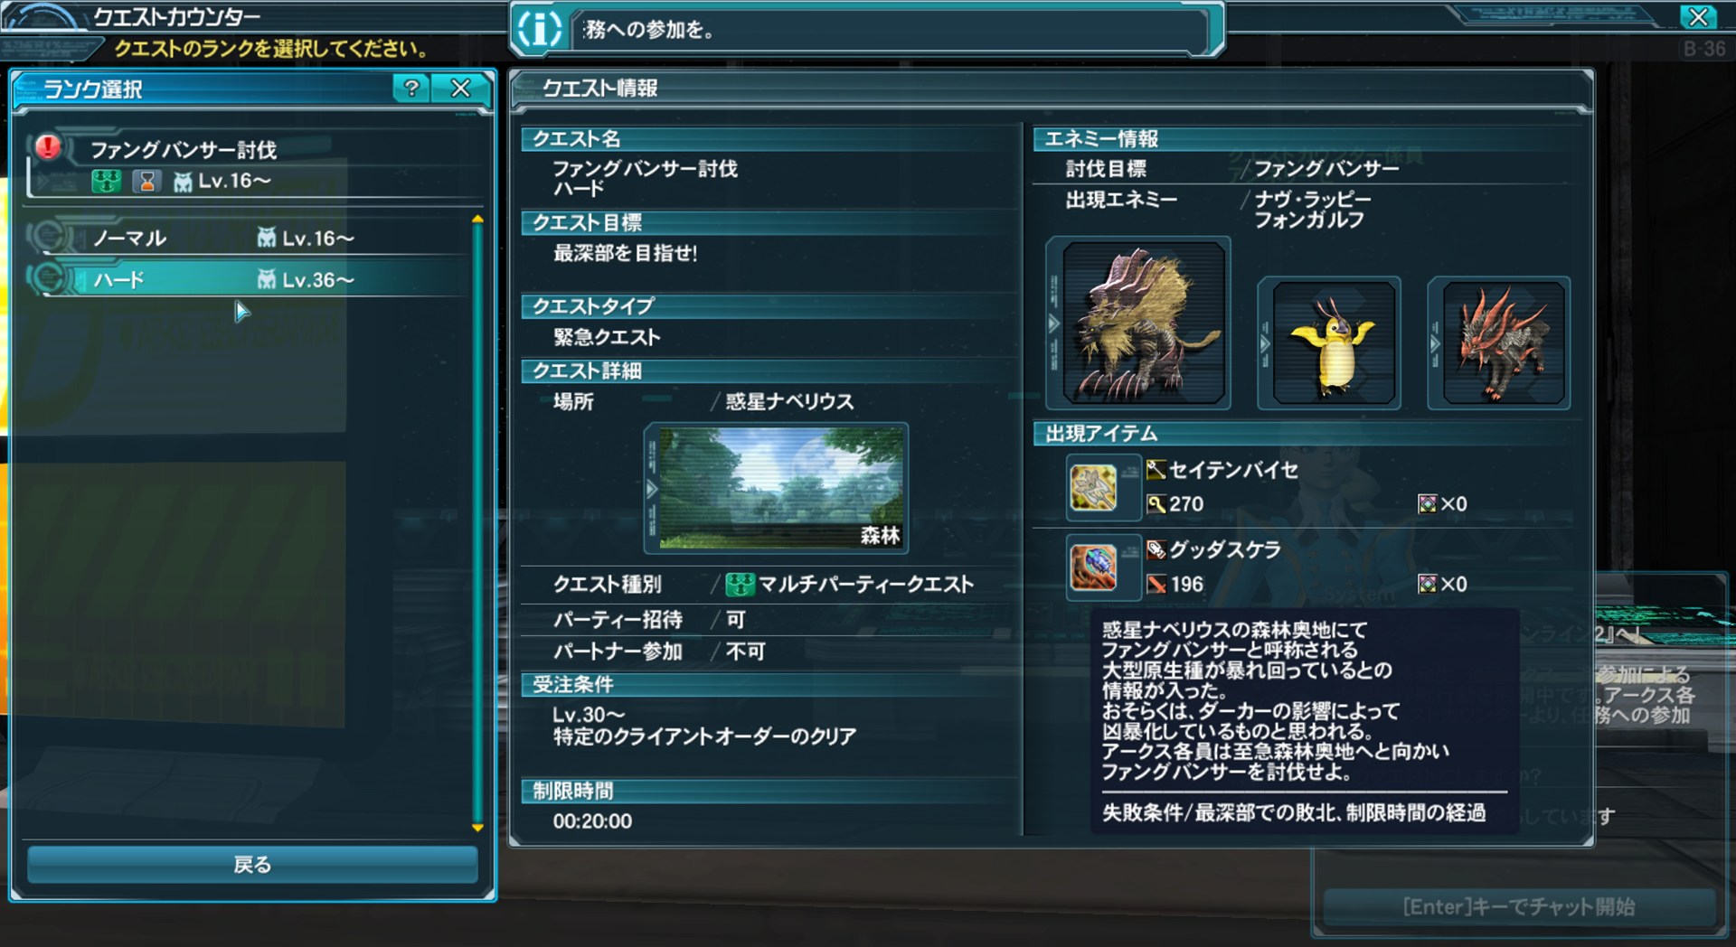Click the red urgent quest alert icon
This screenshot has width=1736, height=947.
(x=48, y=146)
